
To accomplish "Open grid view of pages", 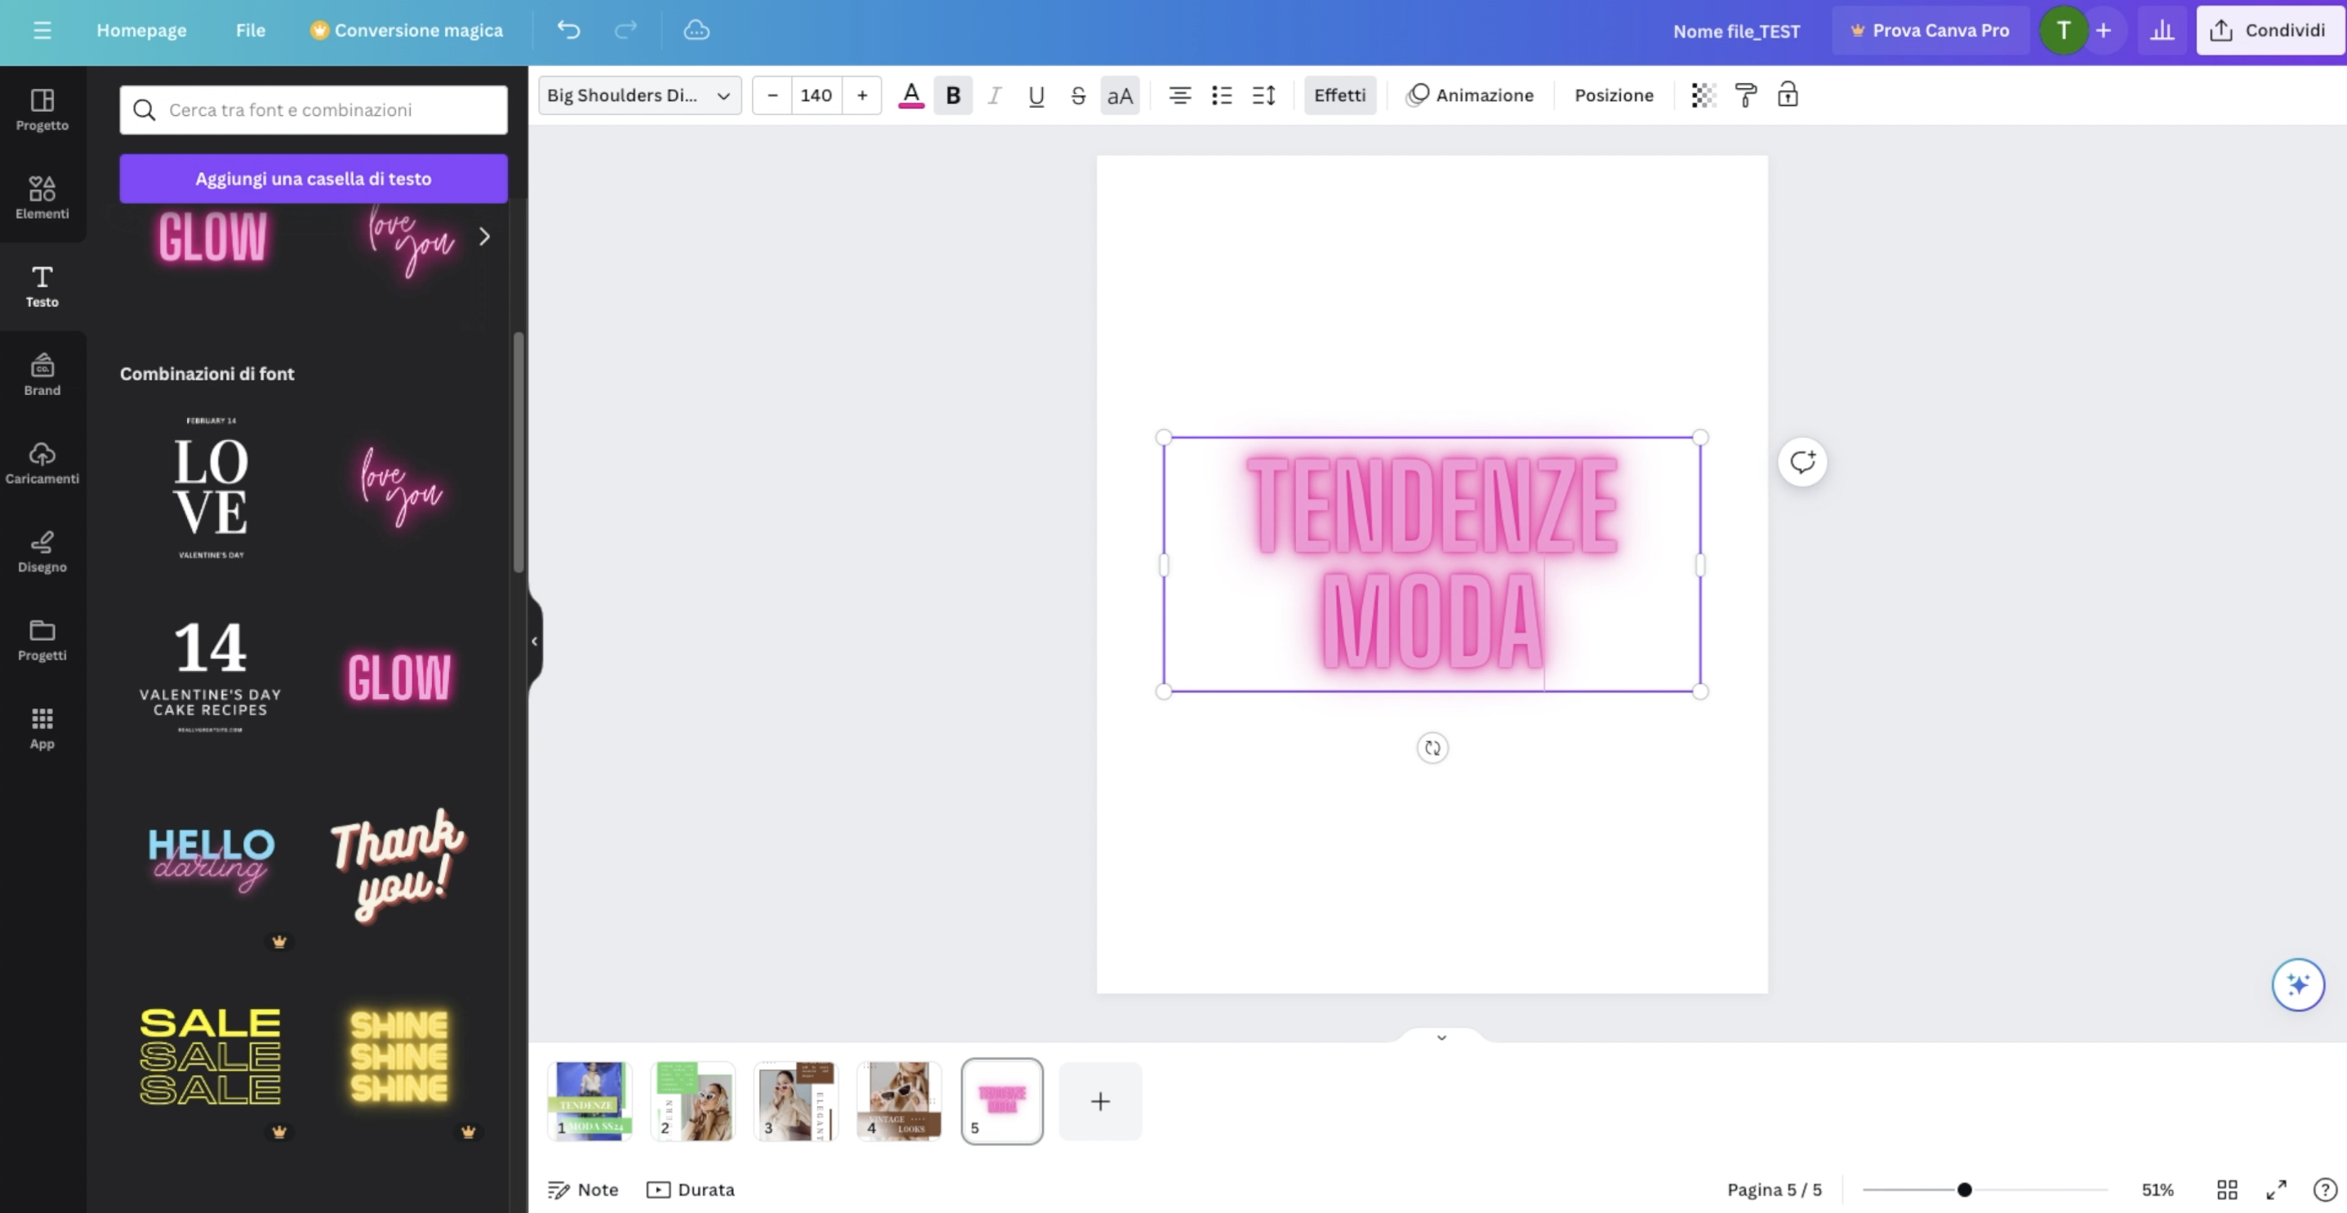I will point(2226,1189).
